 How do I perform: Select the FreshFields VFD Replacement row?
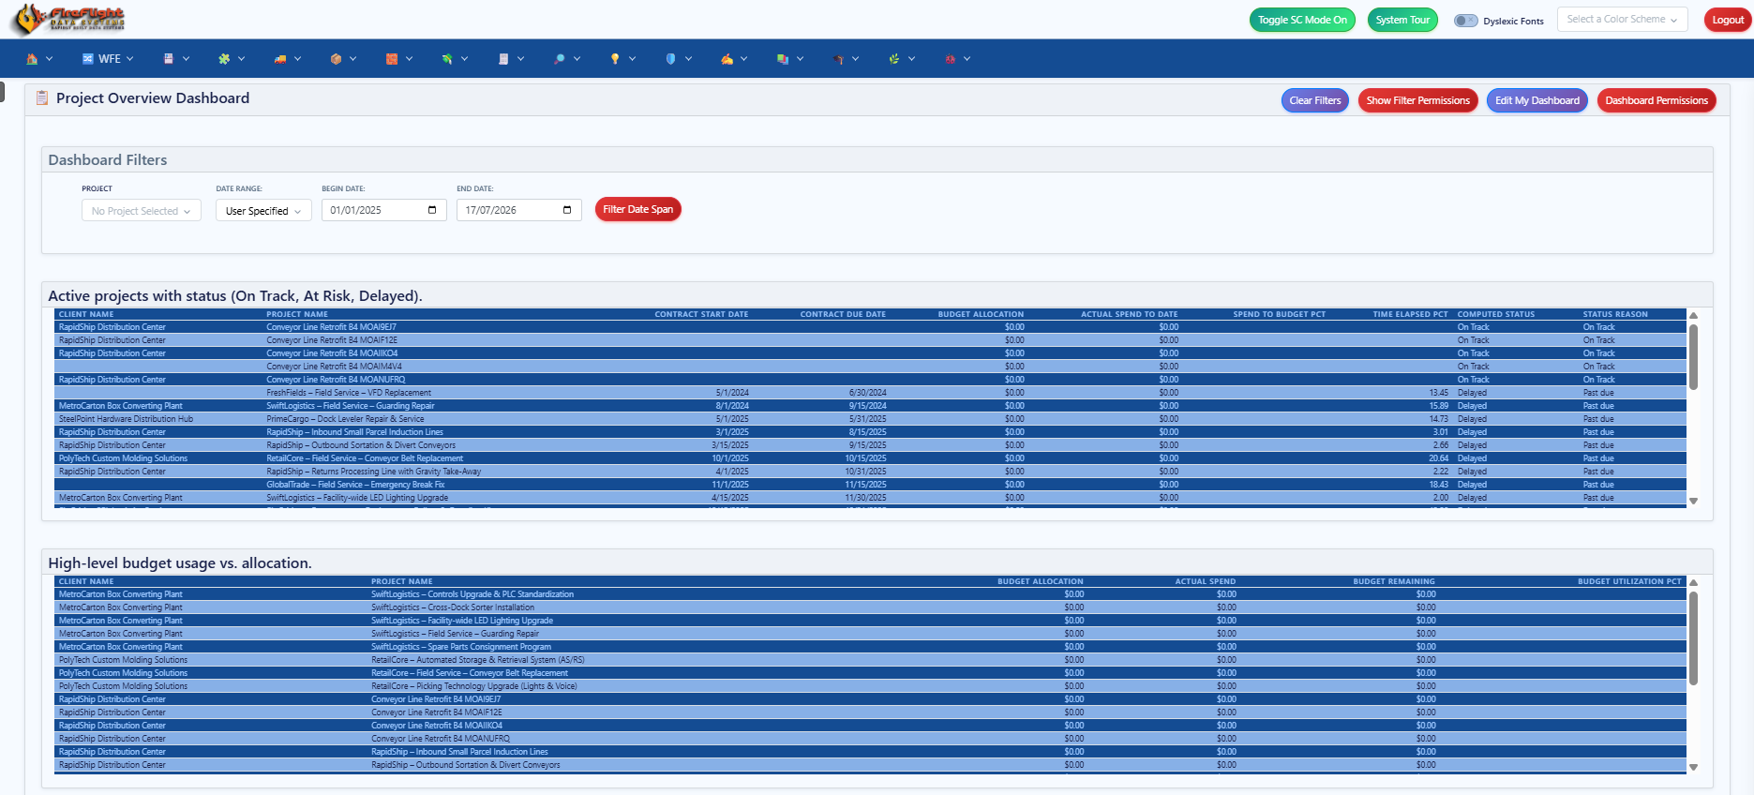[x=870, y=393]
